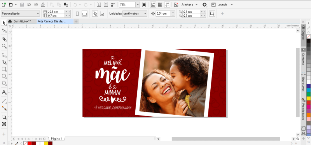Toggle full-screen preview
This screenshot has height=145, width=311.
(x=144, y=4)
